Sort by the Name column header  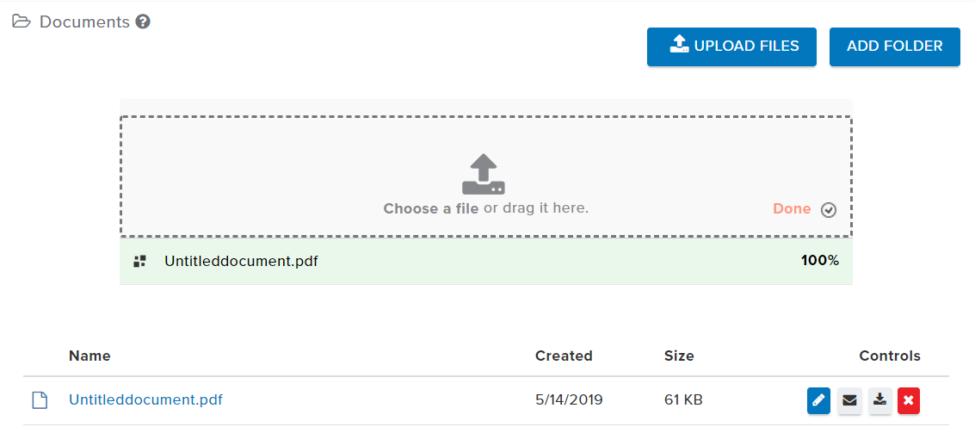[x=89, y=356]
